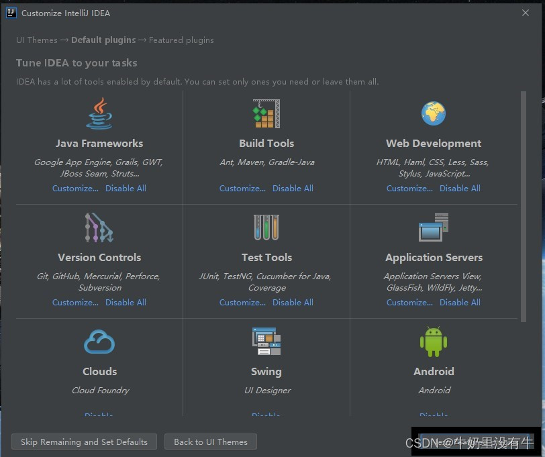This screenshot has width=545, height=457.
Task: Click the Featured plugins breadcrumb step
Action: [x=181, y=40]
